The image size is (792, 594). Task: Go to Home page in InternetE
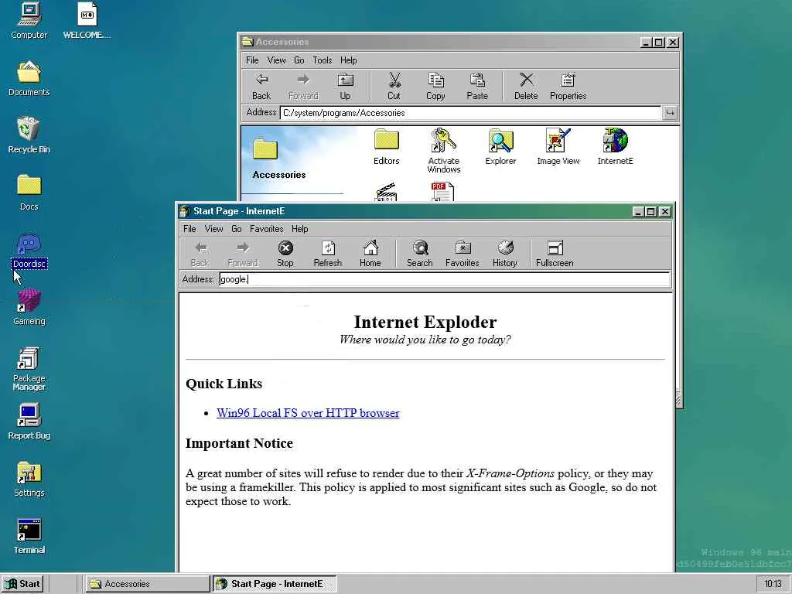(x=370, y=254)
